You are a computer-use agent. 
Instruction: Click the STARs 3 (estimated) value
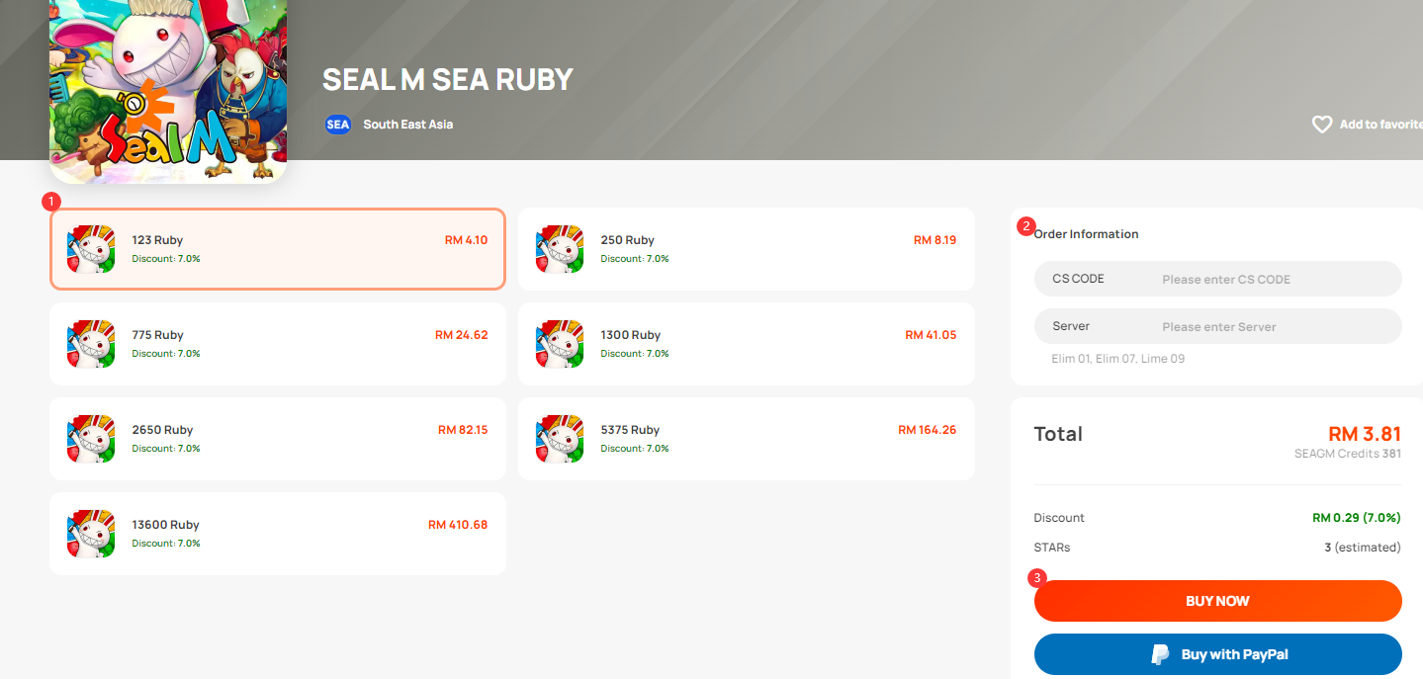tap(1363, 548)
